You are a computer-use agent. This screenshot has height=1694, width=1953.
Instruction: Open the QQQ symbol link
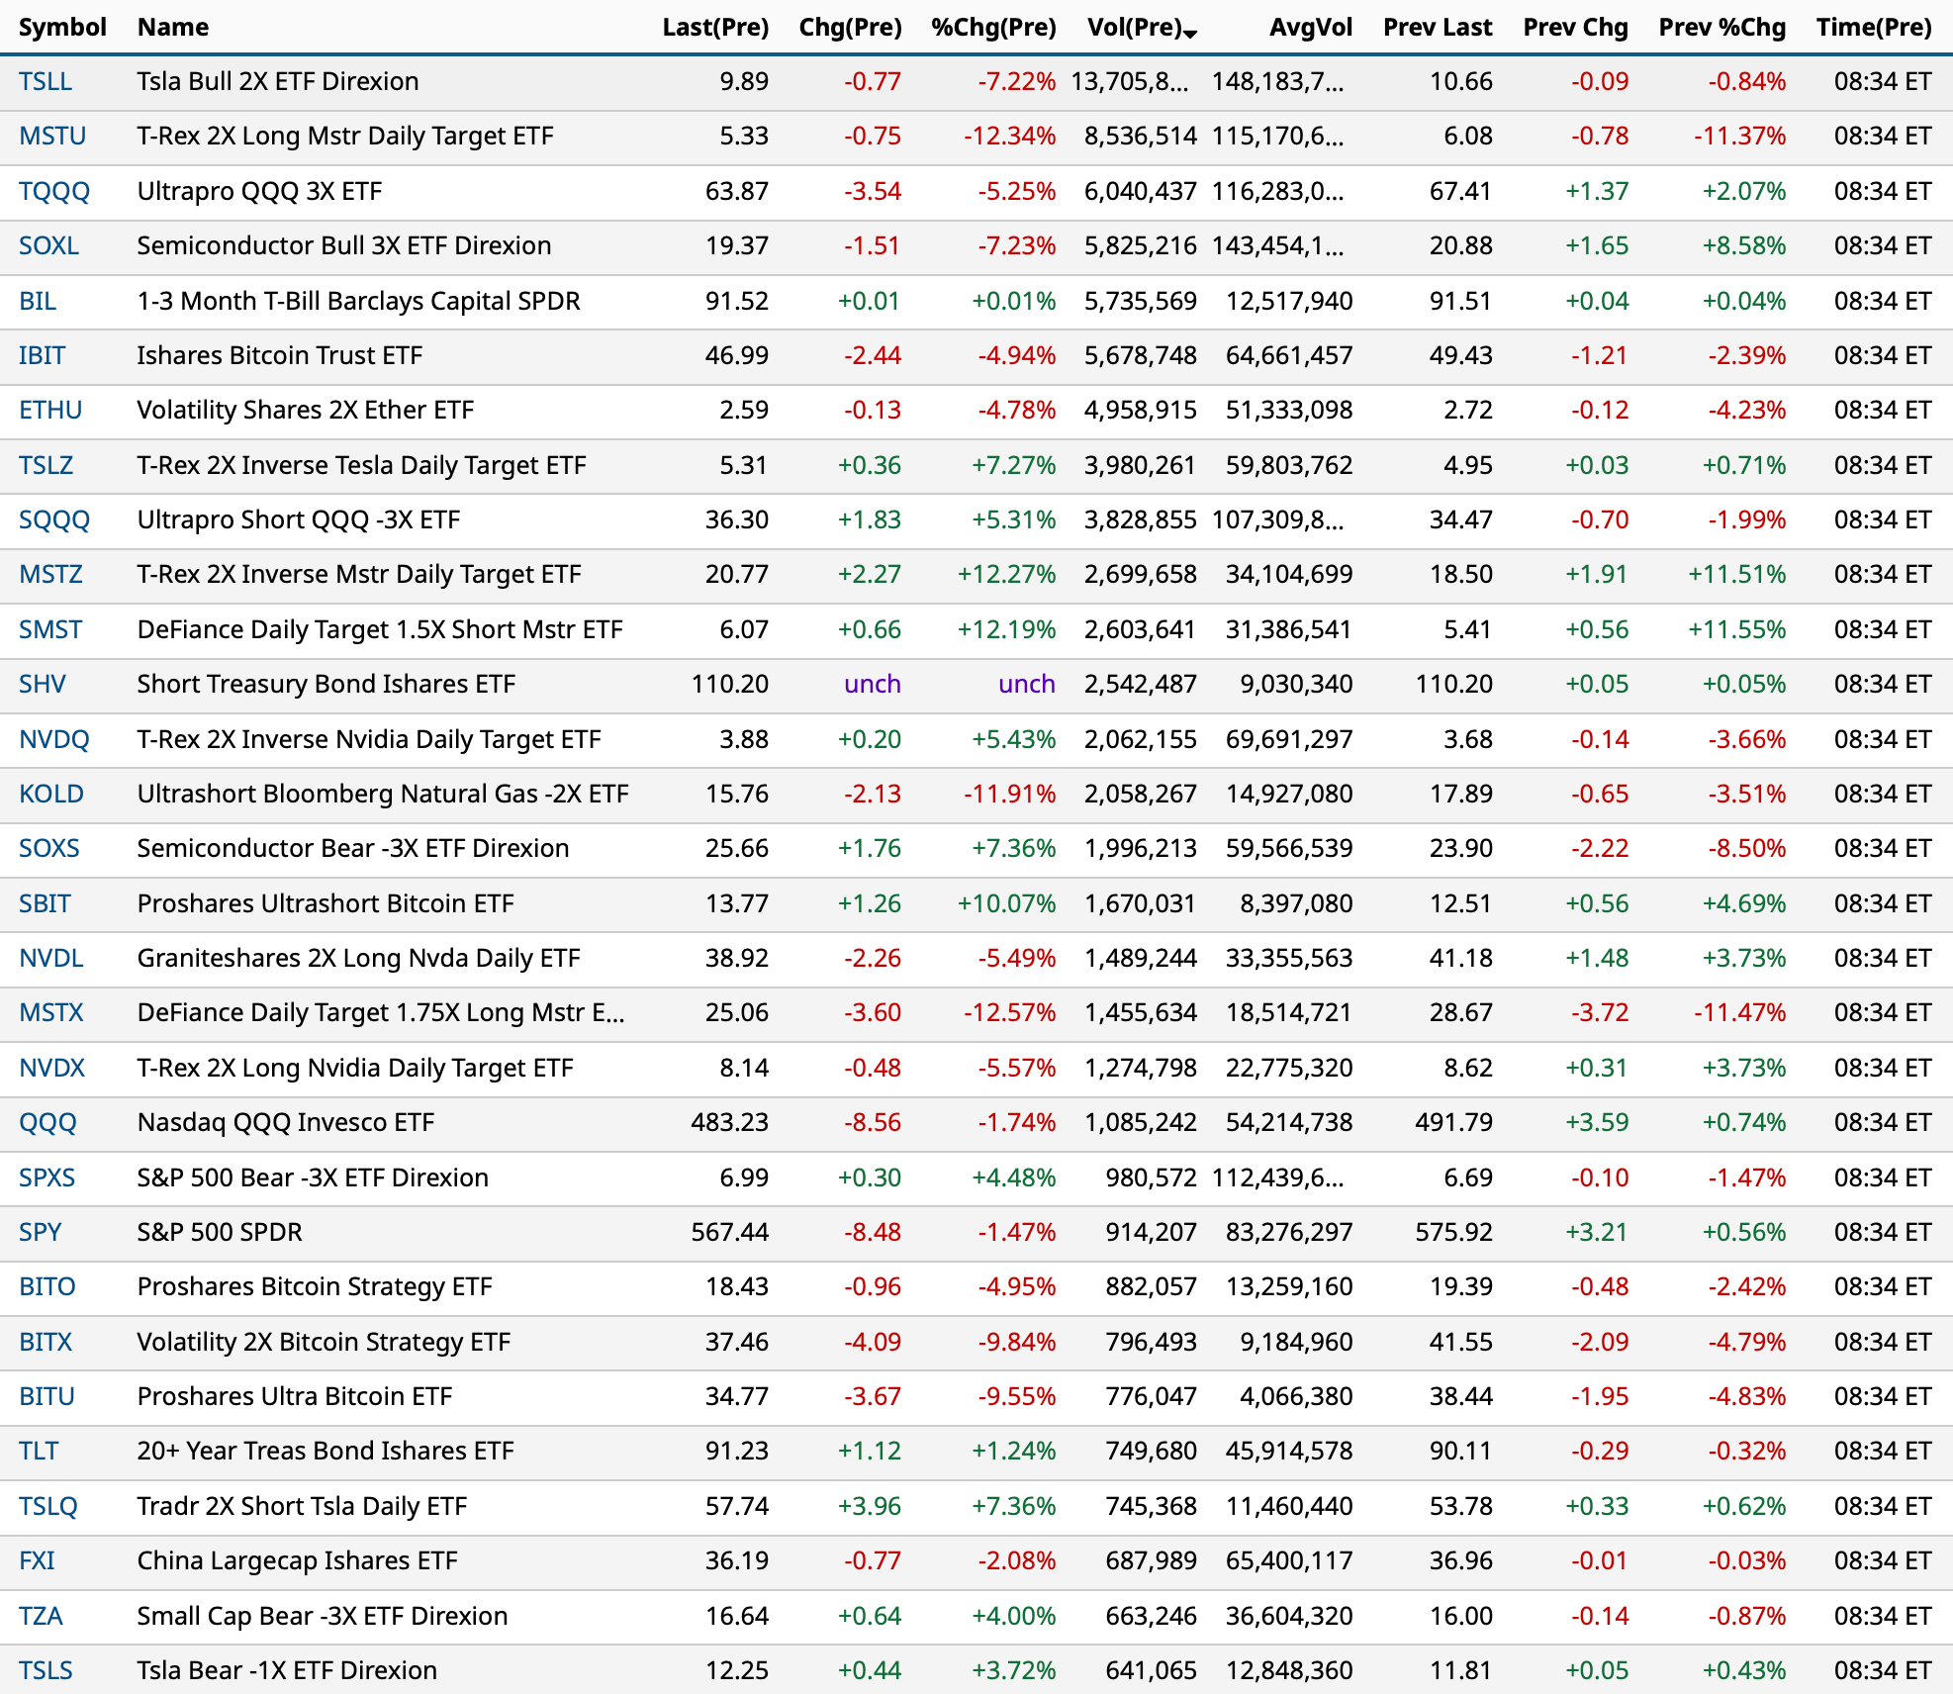[x=47, y=1122]
